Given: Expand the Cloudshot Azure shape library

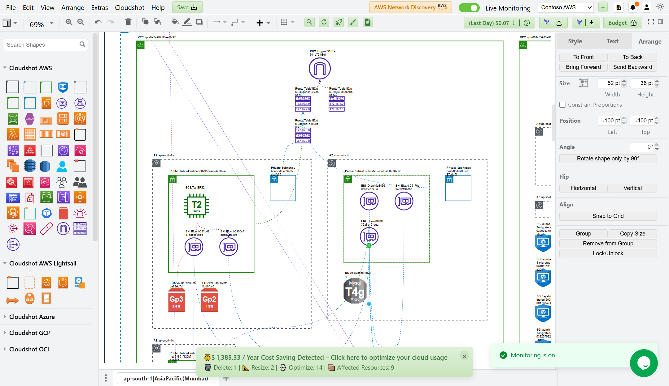Looking at the screenshot, I should click(x=32, y=317).
